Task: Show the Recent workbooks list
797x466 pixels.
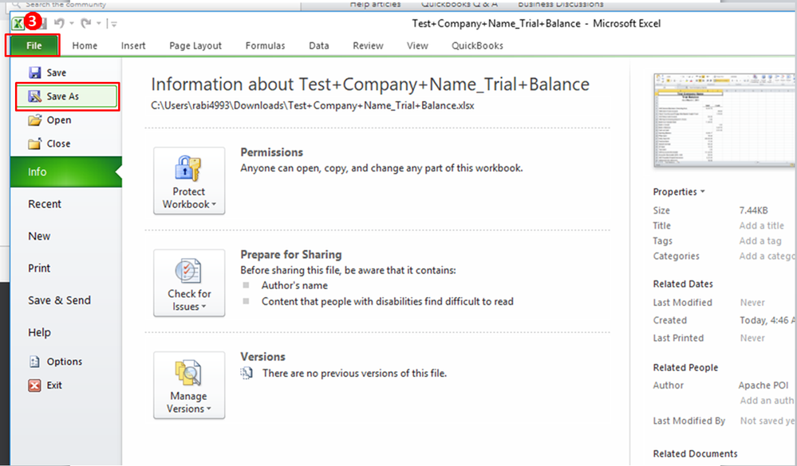Action: coord(45,204)
